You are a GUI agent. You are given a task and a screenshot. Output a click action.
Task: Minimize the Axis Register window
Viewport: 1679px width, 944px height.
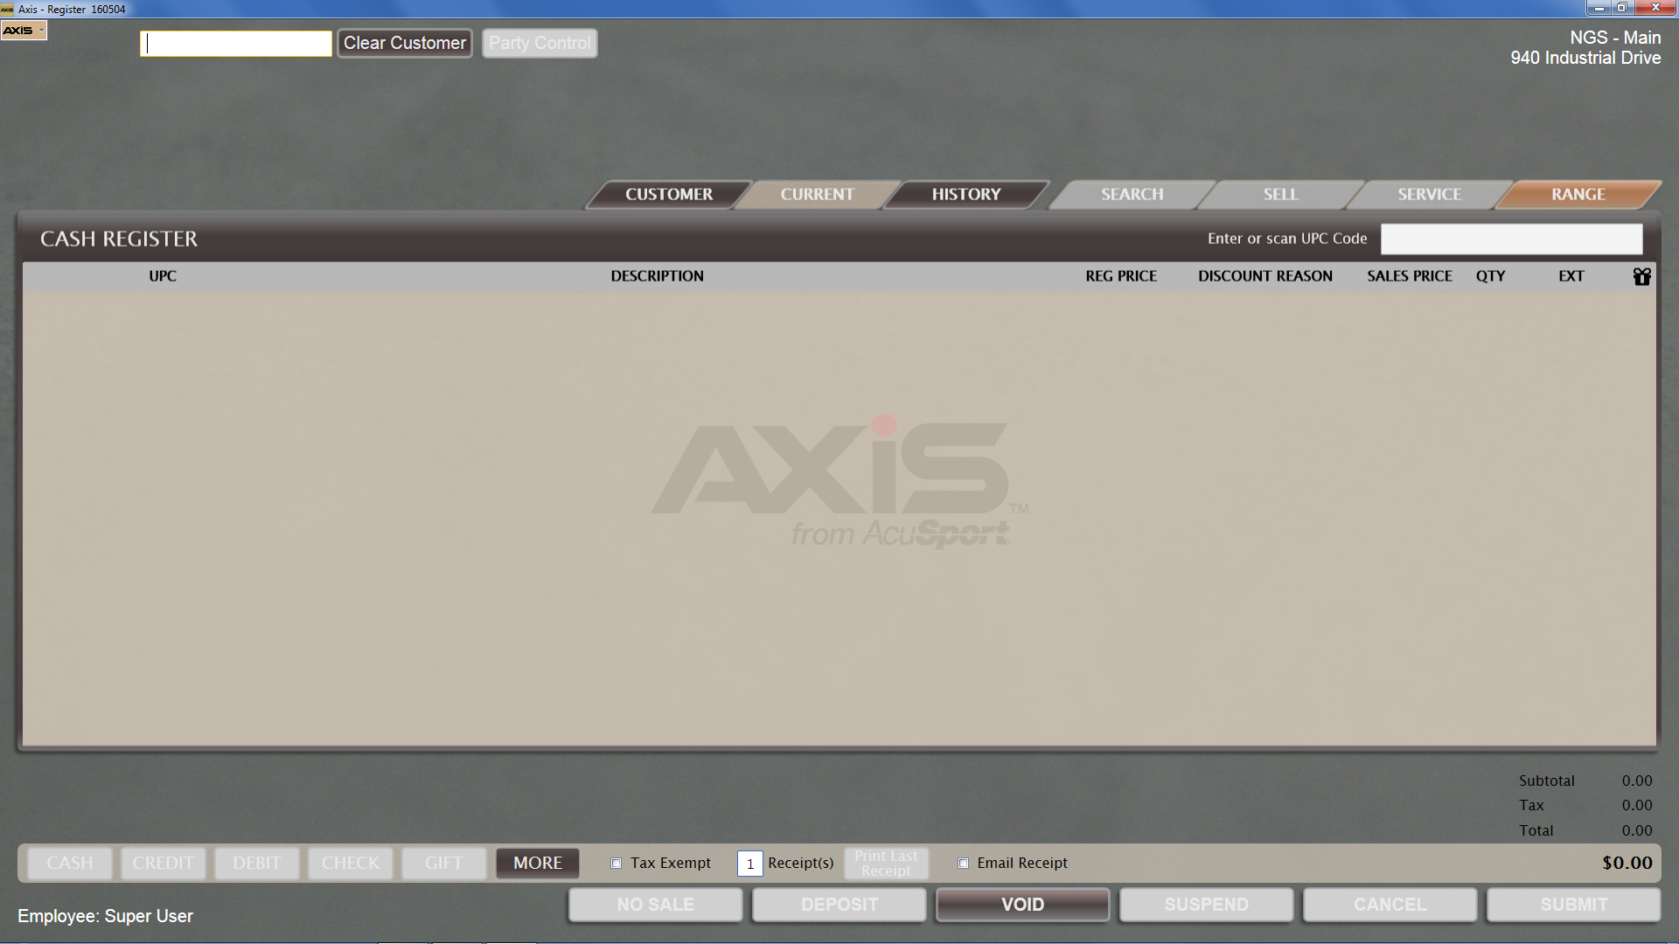point(1599,8)
